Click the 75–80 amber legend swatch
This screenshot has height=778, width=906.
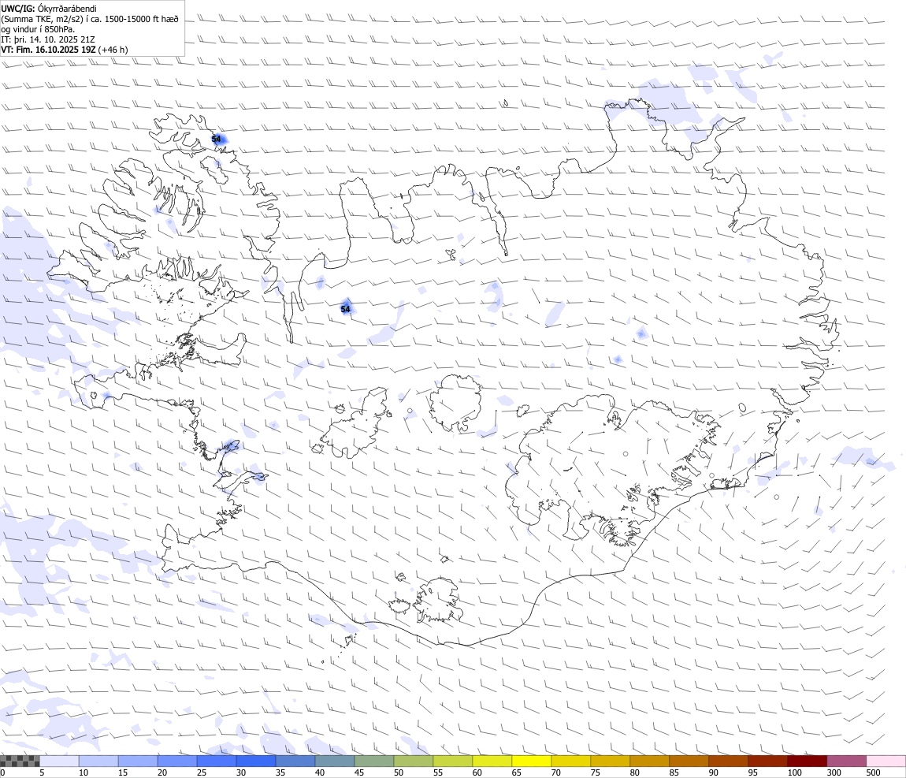tap(610, 761)
